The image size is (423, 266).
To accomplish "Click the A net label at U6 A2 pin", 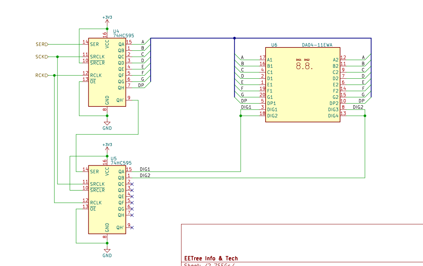I will click(x=363, y=57).
